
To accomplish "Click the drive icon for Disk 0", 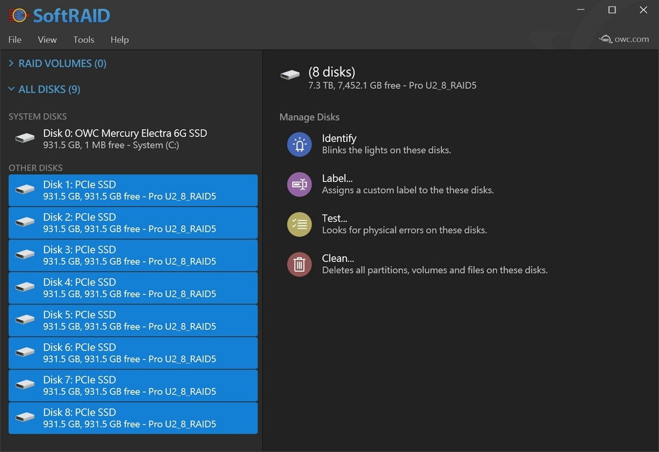I will point(25,138).
